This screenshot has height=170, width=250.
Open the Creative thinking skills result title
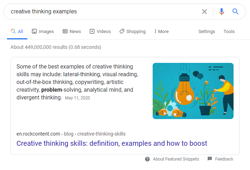pos(112,143)
